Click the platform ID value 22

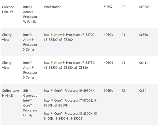pyautogui.click(x=123, y=91)
